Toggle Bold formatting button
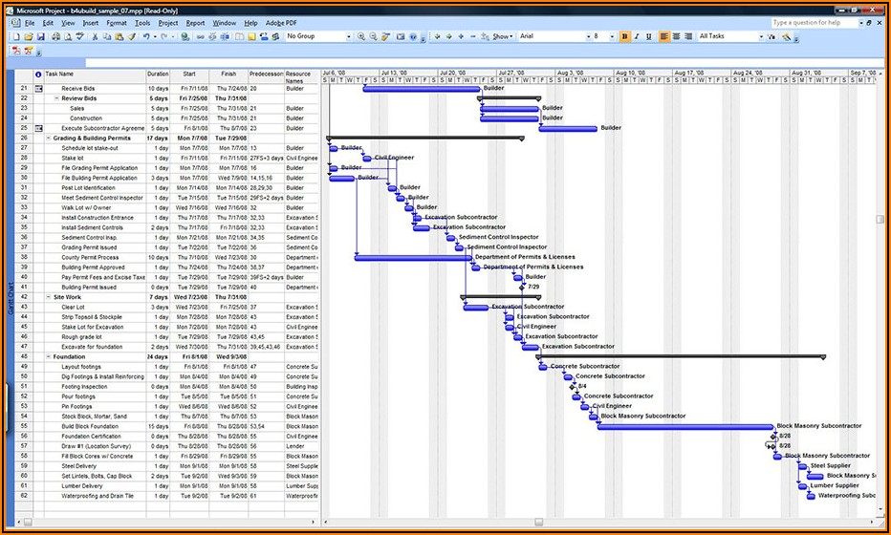891x535 pixels. pyautogui.click(x=625, y=36)
